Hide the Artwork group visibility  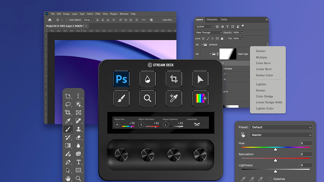[x=197, y=45]
